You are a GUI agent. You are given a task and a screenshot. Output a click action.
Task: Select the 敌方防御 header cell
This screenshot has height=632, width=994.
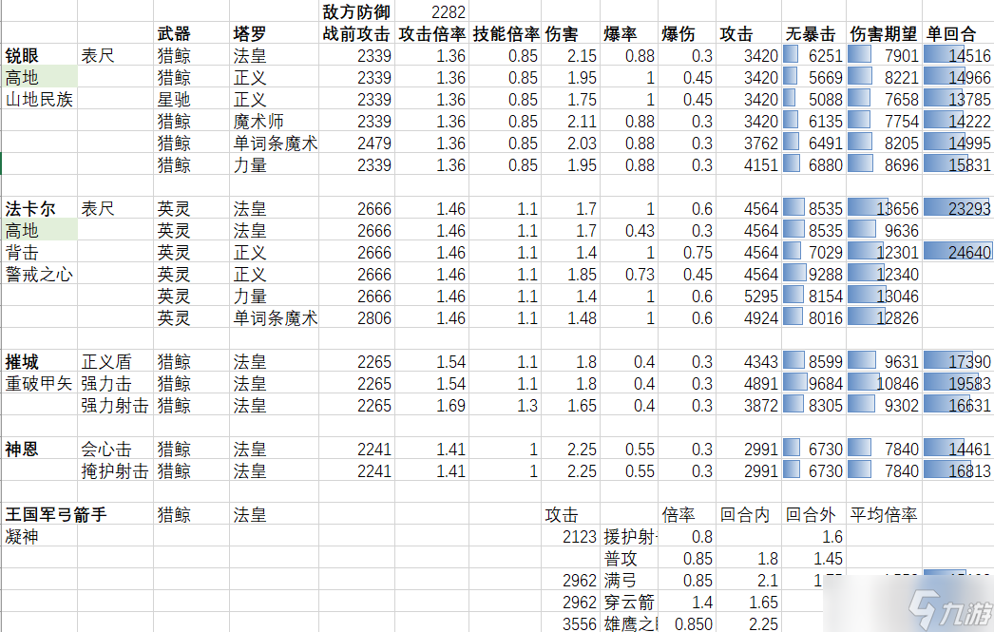tap(356, 11)
